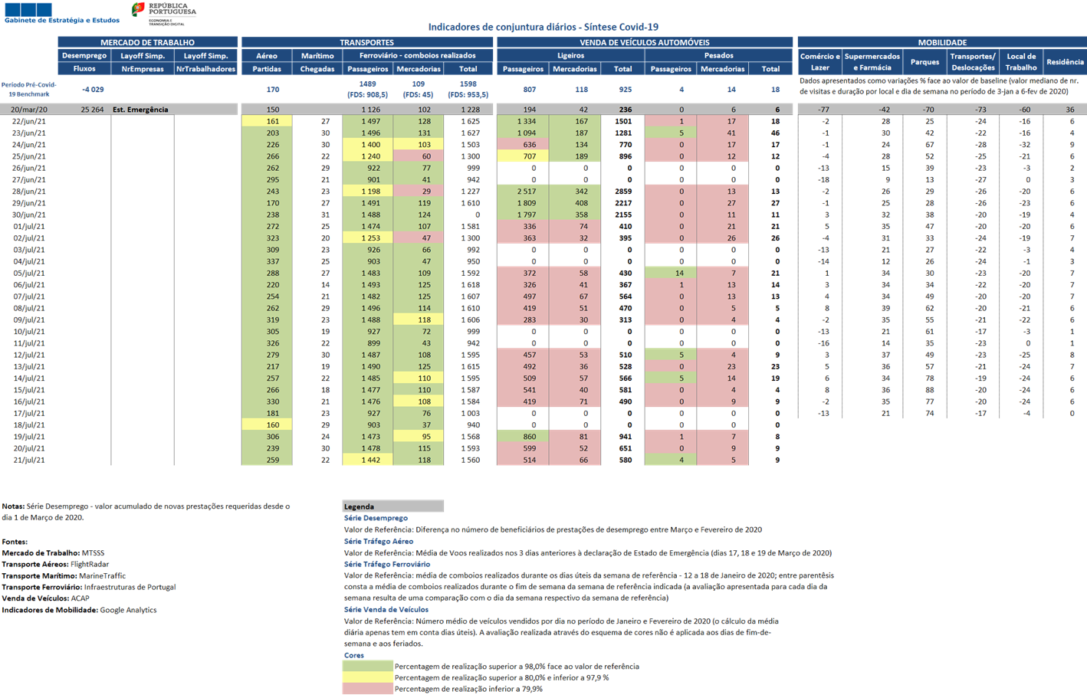The height and width of the screenshot is (698, 1087).
Task: Select the Ligeiros sub-header cell
Action: point(570,55)
